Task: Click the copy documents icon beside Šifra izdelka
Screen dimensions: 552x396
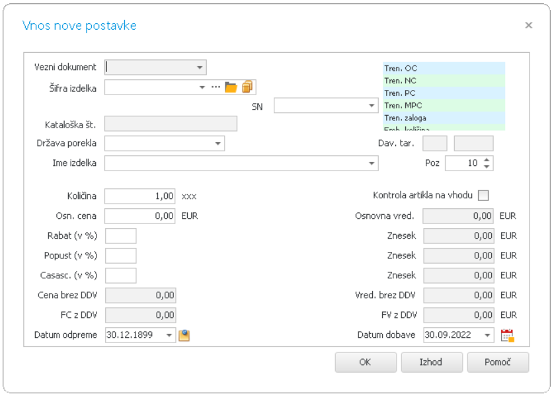Action: [247, 87]
